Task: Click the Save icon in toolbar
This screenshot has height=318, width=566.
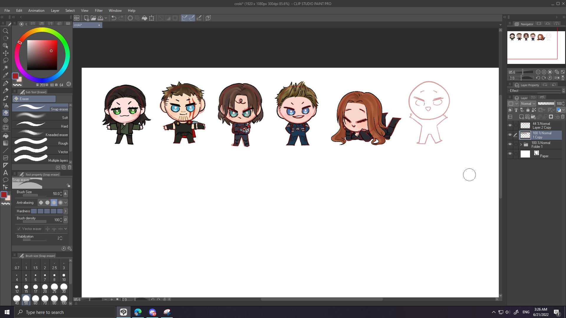Action: point(100,18)
